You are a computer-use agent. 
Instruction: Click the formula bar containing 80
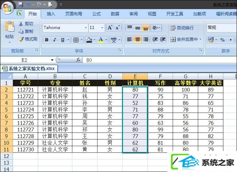pyautogui.click(x=160, y=60)
